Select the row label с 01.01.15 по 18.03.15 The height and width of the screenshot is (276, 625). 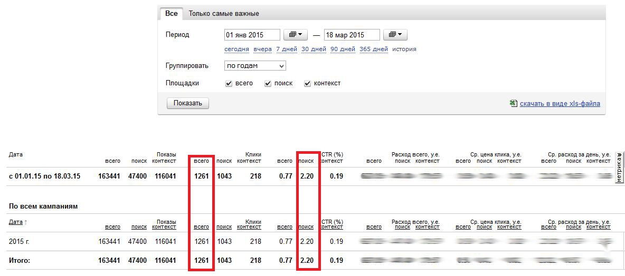click(45, 176)
